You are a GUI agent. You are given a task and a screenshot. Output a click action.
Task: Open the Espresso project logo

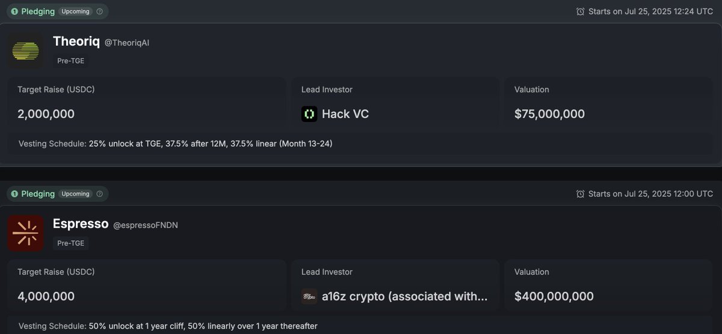(x=25, y=233)
